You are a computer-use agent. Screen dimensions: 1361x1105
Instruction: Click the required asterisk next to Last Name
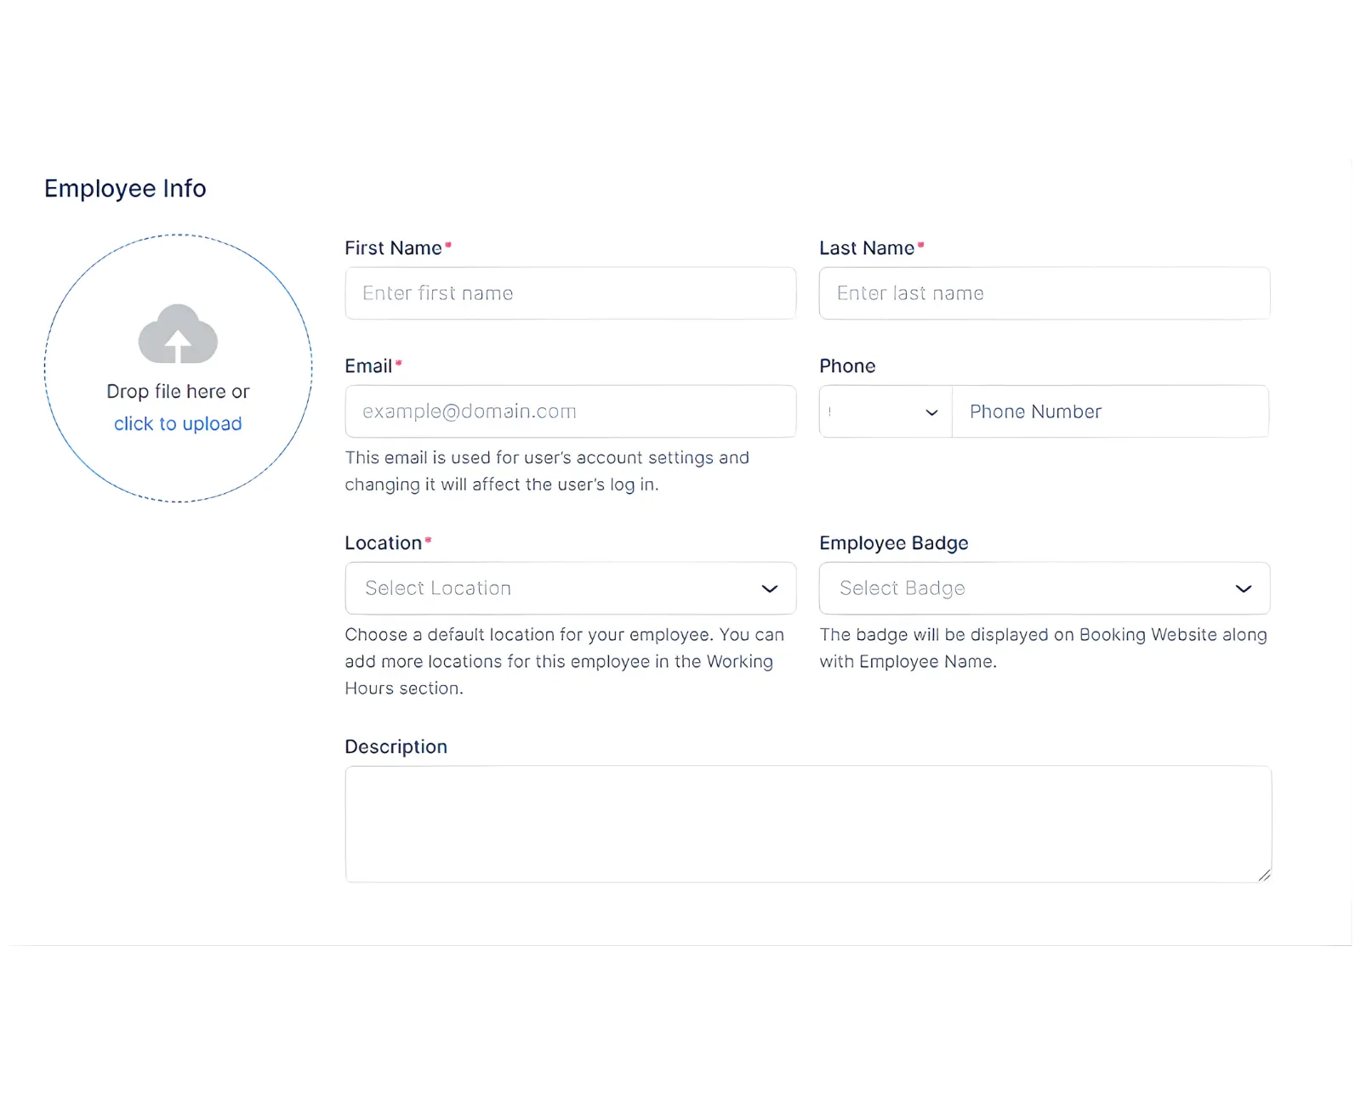point(921,244)
